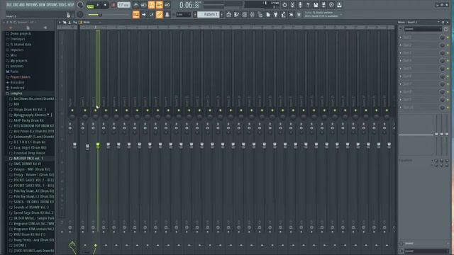Open the snap dropdown showing Line
This screenshot has width=454, height=255.
click(183, 14)
